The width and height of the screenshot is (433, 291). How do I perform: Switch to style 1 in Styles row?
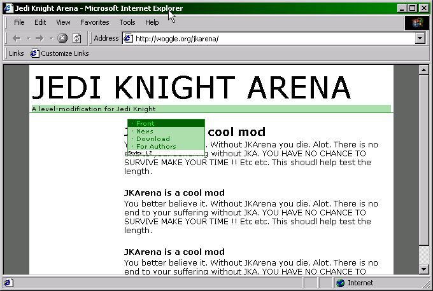[146, 152]
